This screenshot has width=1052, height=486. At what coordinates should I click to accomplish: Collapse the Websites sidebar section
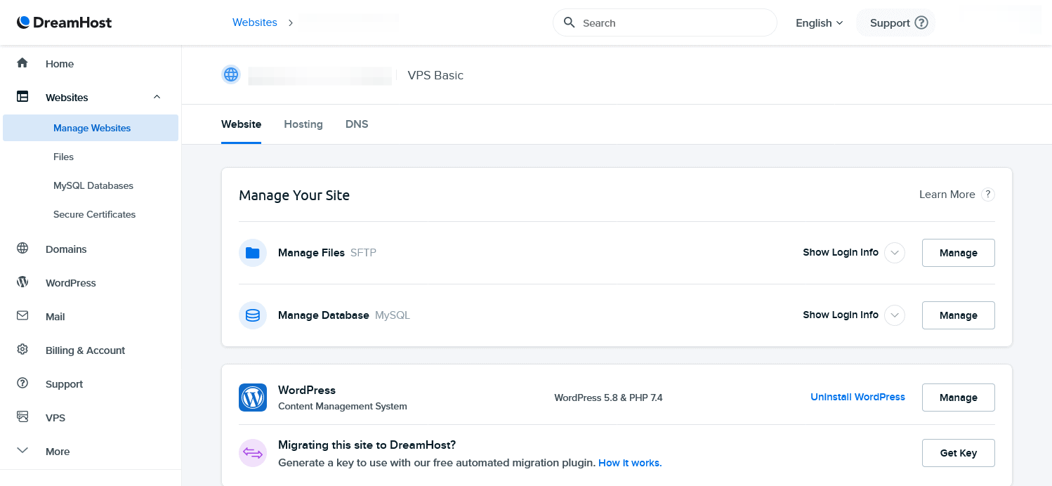157,97
